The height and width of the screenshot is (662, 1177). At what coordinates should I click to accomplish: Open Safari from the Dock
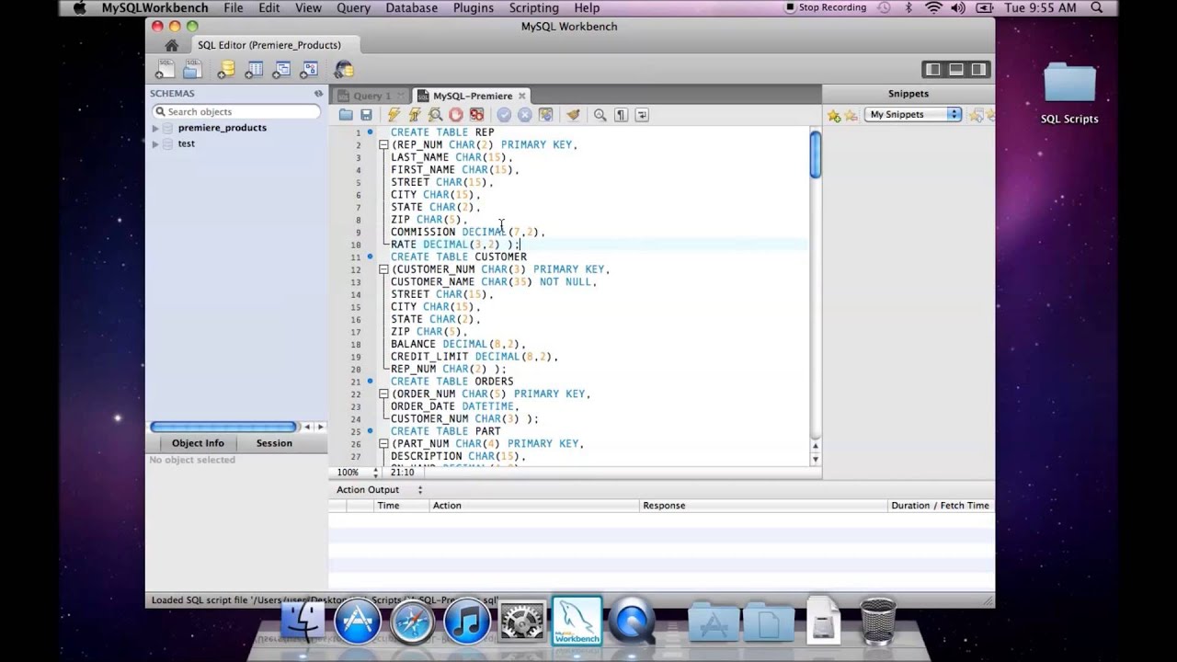click(x=412, y=622)
